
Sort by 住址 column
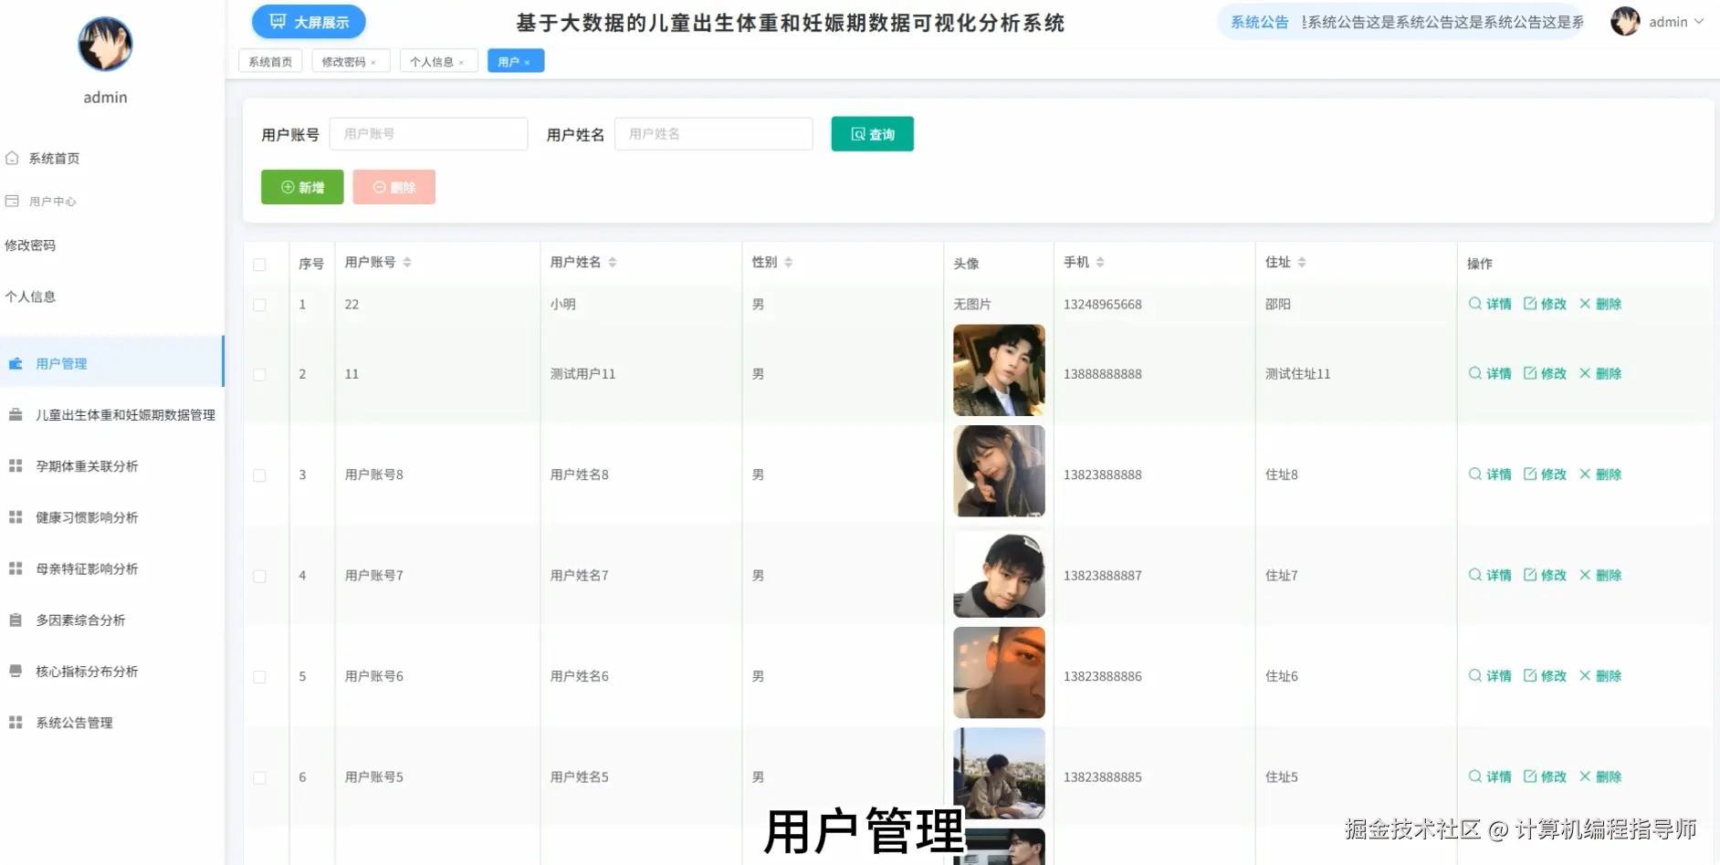1302,262
